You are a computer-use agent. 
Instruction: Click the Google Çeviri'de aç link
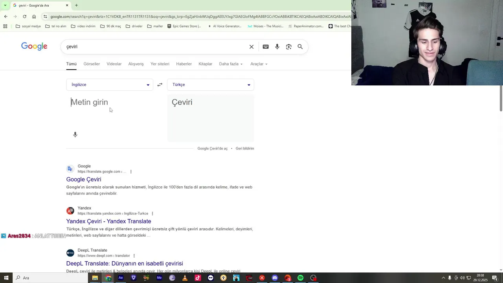pyautogui.click(x=213, y=149)
